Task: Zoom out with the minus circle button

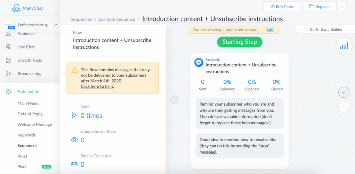Action: (344, 107)
